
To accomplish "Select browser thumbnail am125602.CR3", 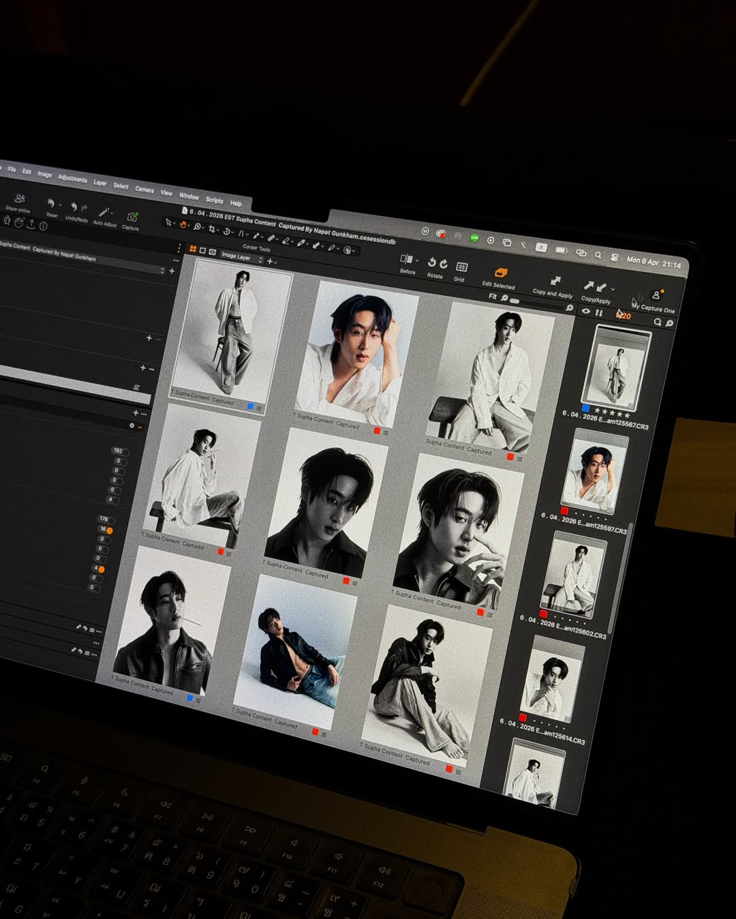I will click(572, 576).
